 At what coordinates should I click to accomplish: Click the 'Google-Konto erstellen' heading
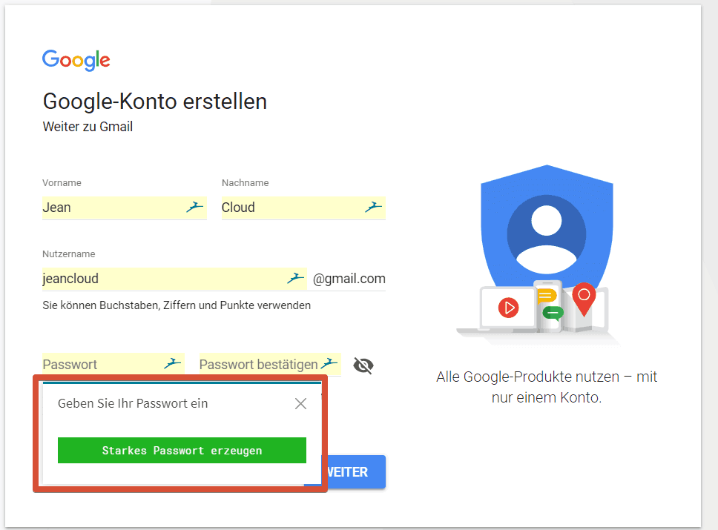tap(155, 101)
